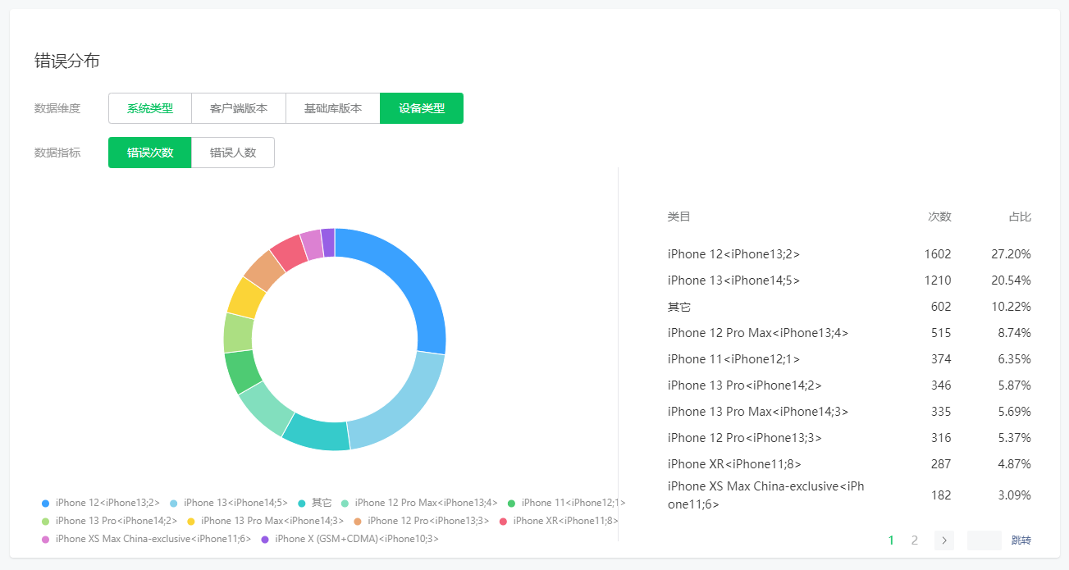This screenshot has width=1069, height=570.
Task: Click iPhone 13<iPhone14;5> table row name
Action: 733,280
